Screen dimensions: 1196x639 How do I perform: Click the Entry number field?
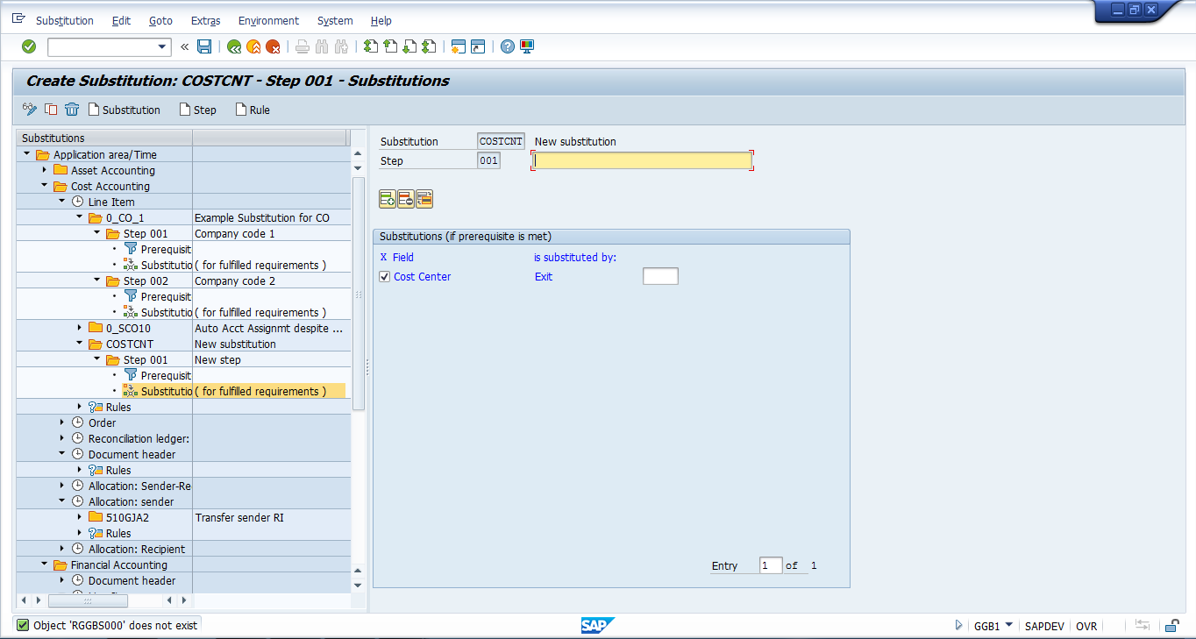tap(771, 565)
